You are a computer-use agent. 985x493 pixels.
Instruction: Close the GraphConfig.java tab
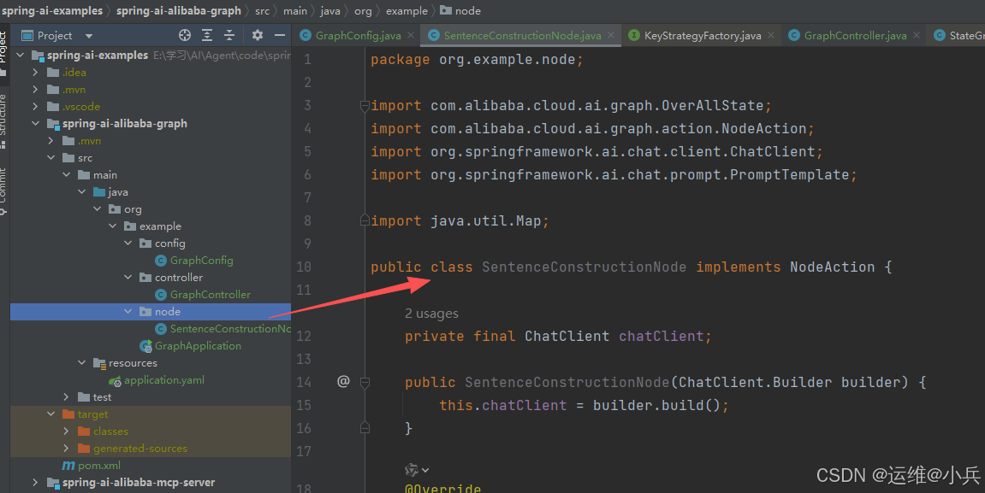pyautogui.click(x=411, y=36)
